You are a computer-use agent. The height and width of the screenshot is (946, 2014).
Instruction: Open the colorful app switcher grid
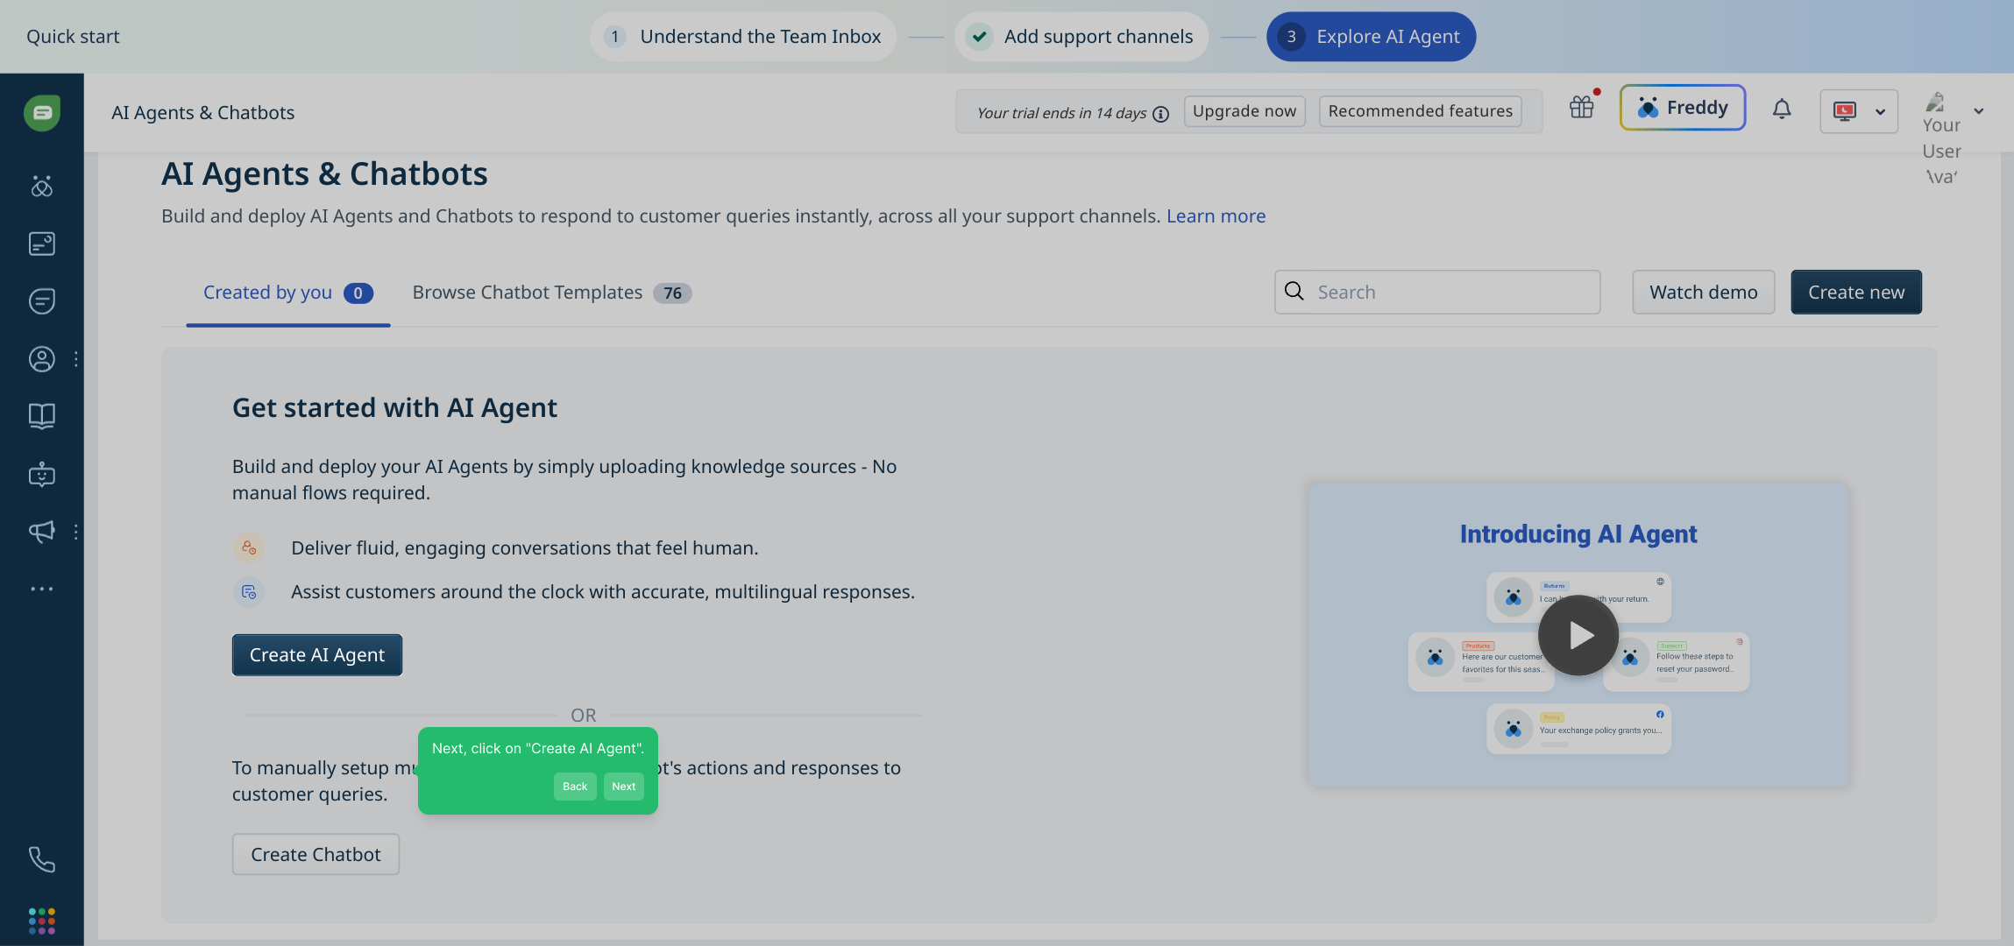click(x=41, y=921)
